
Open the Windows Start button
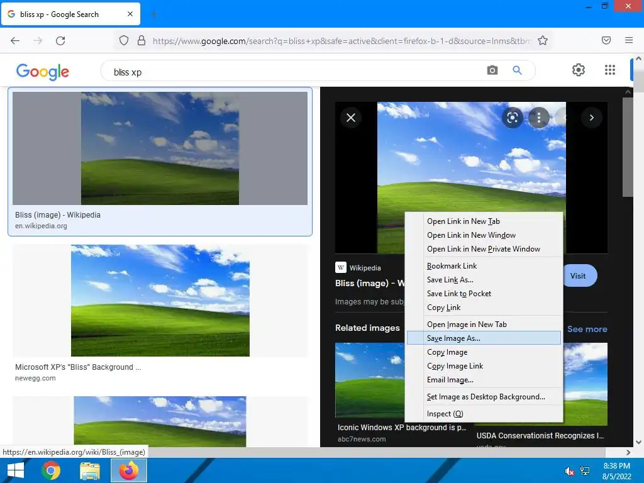15,470
